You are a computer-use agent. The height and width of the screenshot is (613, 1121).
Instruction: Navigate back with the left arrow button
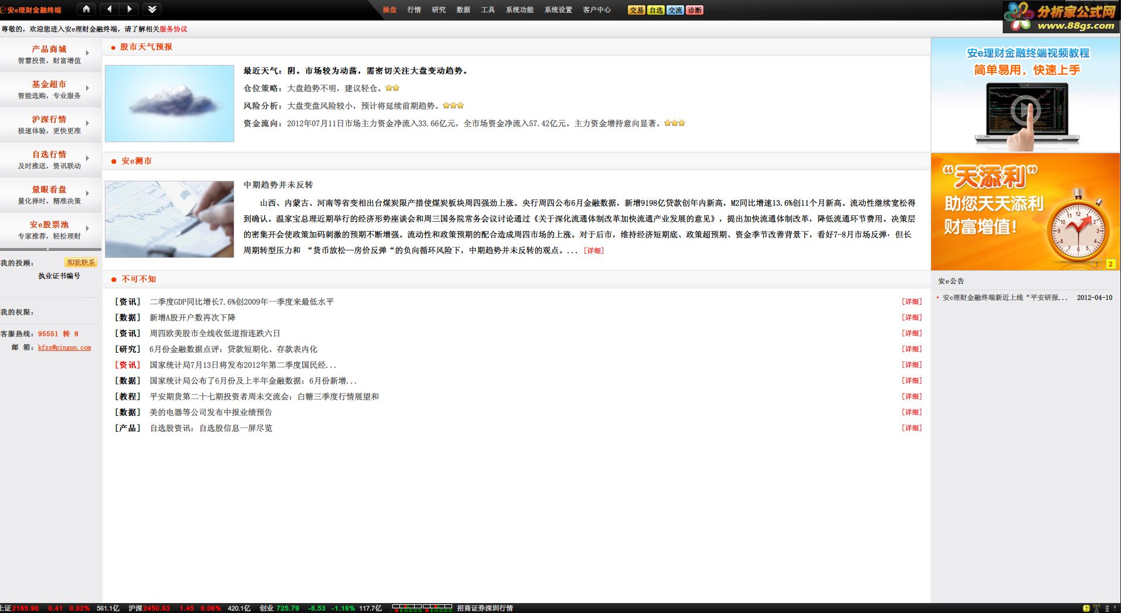click(x=110, y=9)
